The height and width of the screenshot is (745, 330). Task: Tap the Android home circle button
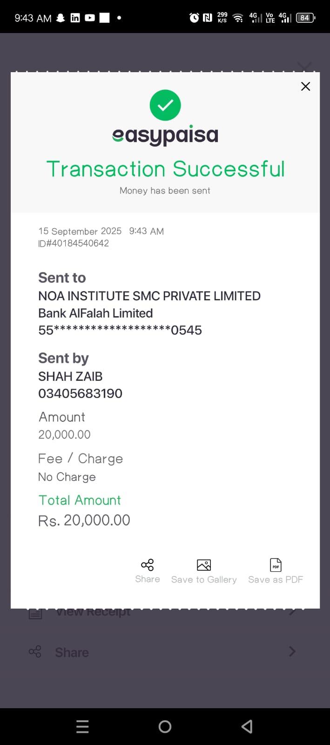(x=165, y=726)
